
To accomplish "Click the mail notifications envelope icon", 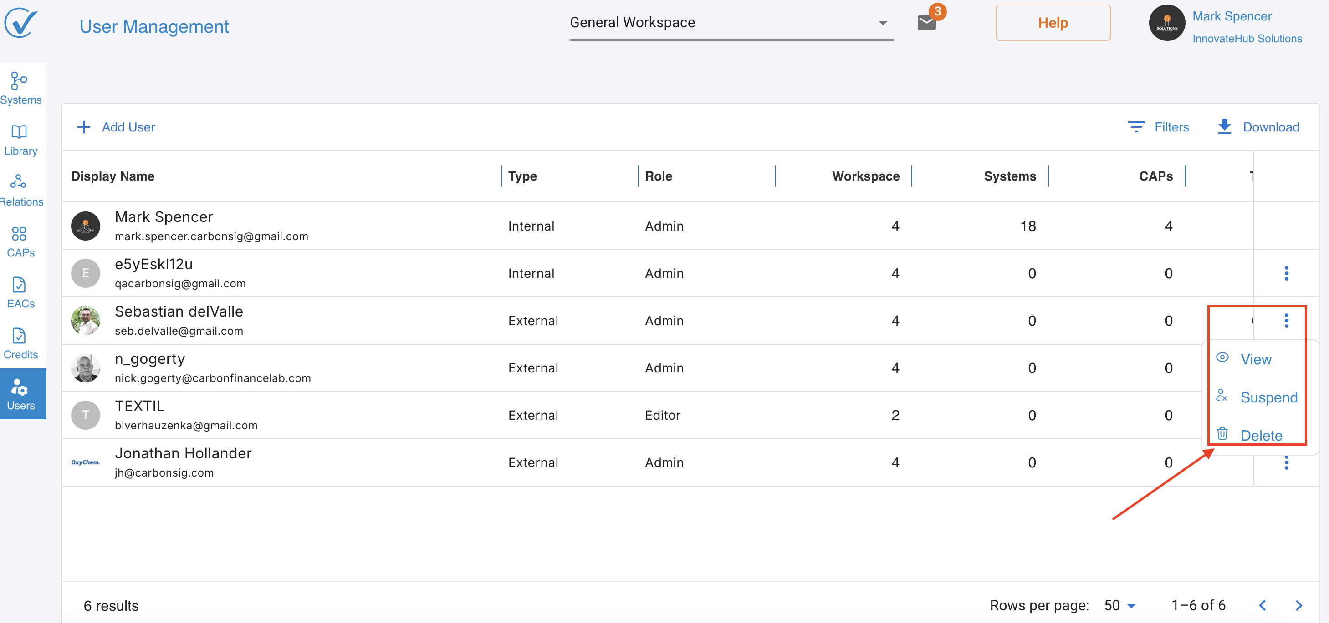I will pos(926,23).
